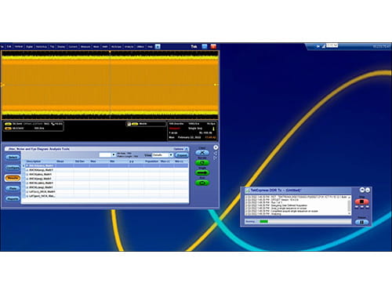This screenshot has width=392, height=294.
Task: Click the green Run button
Action: click(x=202, y=183)
